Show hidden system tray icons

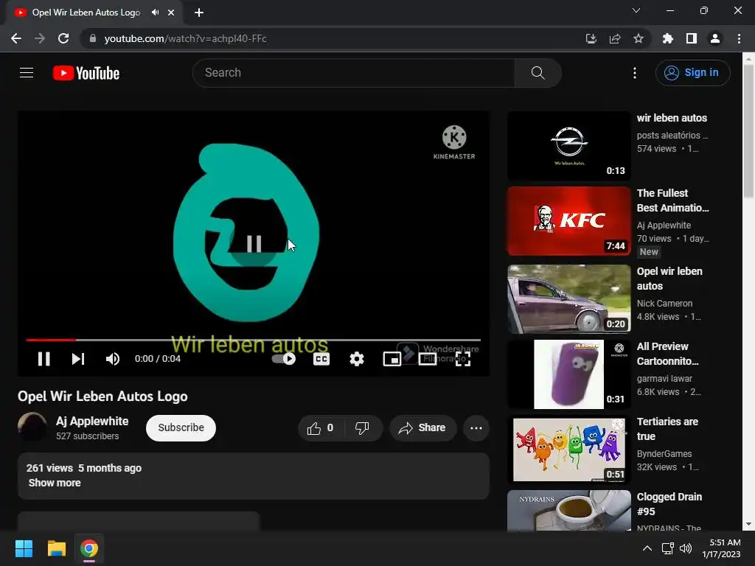point(647,548)
